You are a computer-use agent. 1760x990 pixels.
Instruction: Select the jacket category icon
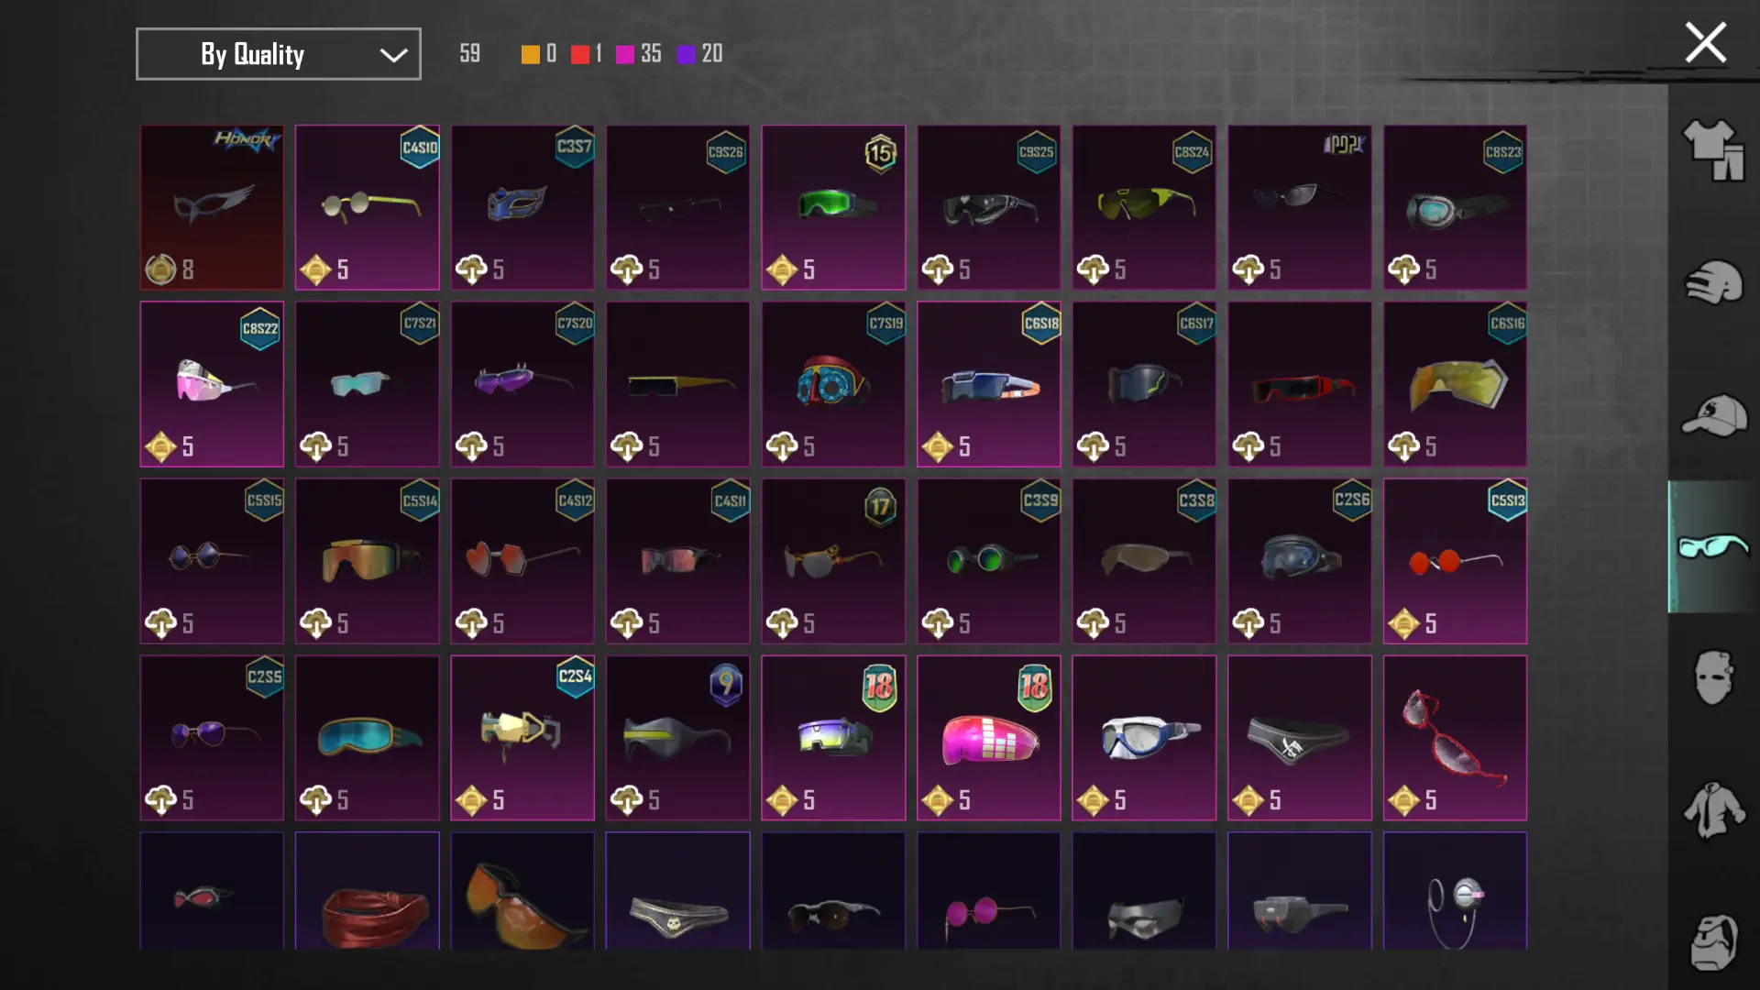point(1712,810)
